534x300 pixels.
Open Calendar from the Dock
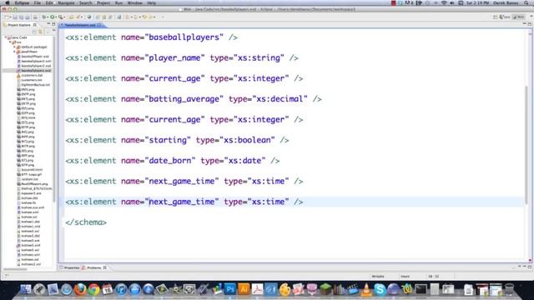pos(108,289)
